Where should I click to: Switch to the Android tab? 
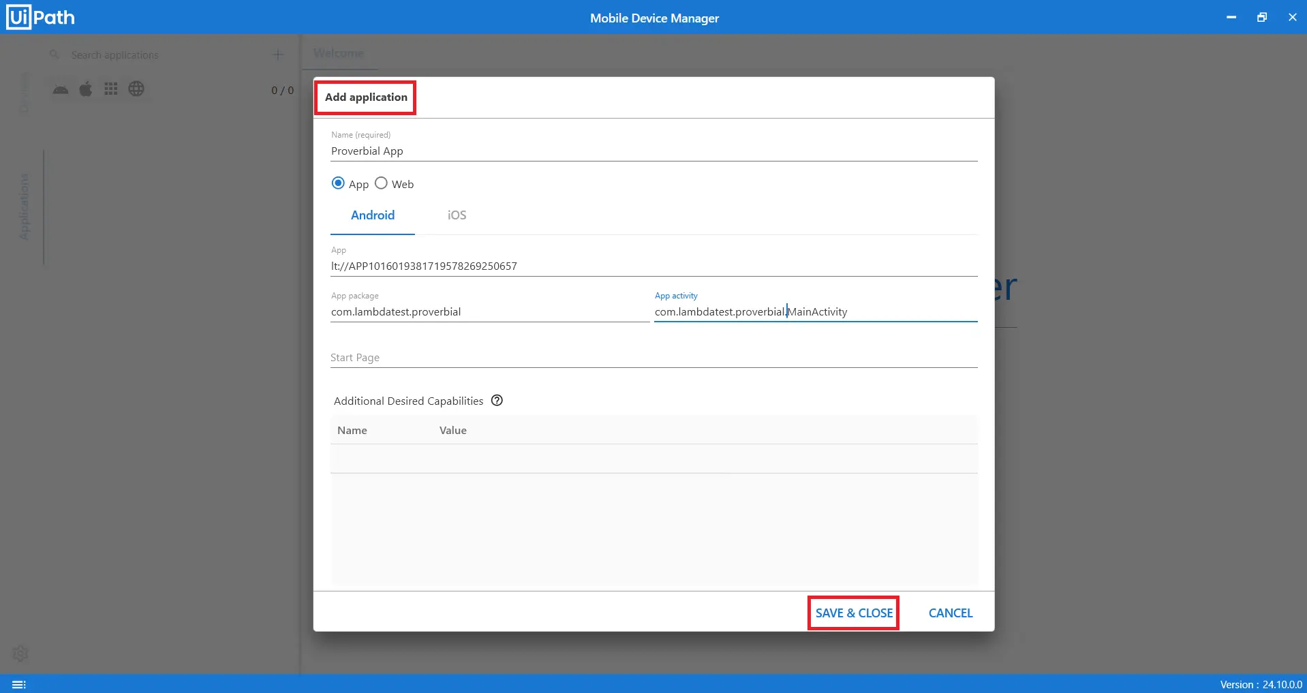pyautogui.click(x=373, y=215)
